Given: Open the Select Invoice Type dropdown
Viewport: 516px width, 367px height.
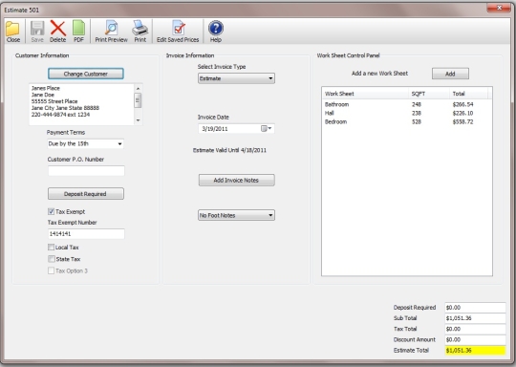Looking at the screenshot, I should click(236, 78).
